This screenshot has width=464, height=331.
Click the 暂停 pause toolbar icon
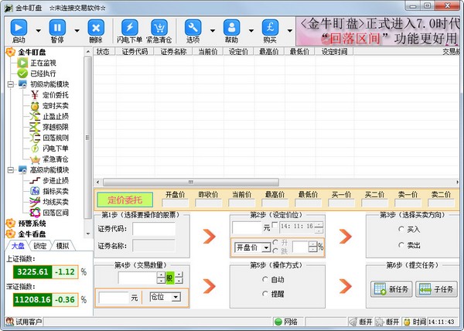click(x=57, y=28)
